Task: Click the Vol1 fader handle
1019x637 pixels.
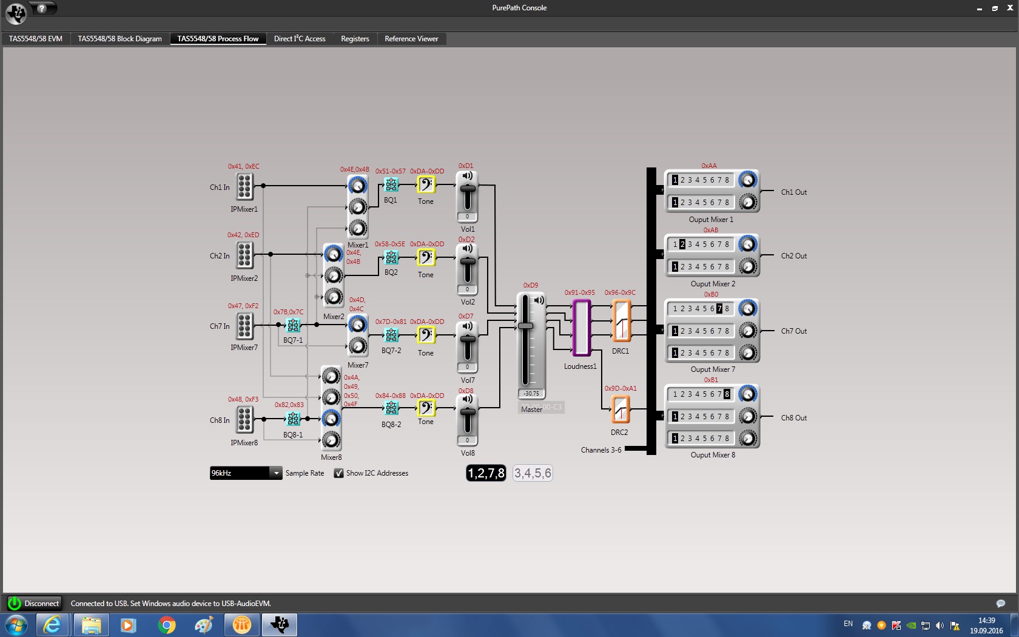Action: point(468,189)
